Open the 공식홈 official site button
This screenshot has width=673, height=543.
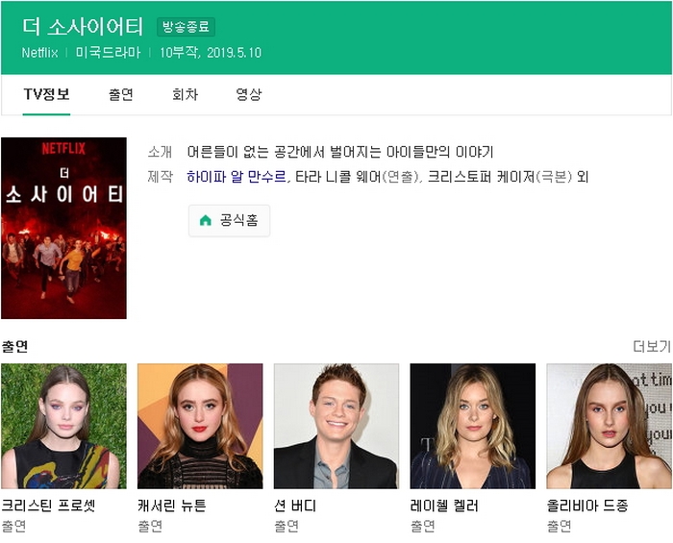pyautogui.click(x=229, y=221)
